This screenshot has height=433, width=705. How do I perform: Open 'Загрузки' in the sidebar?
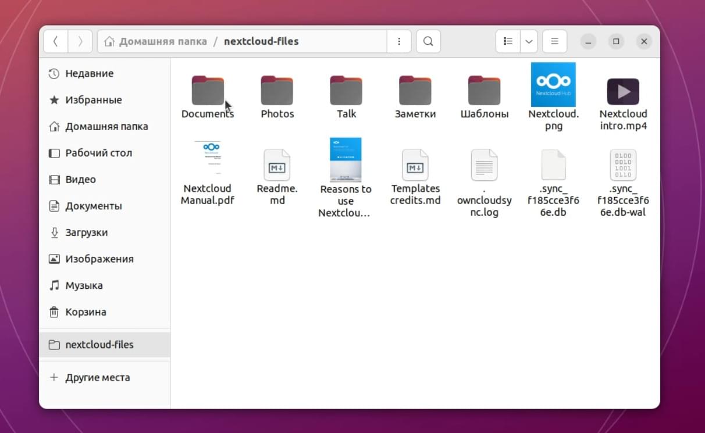(x=105, y=232)
